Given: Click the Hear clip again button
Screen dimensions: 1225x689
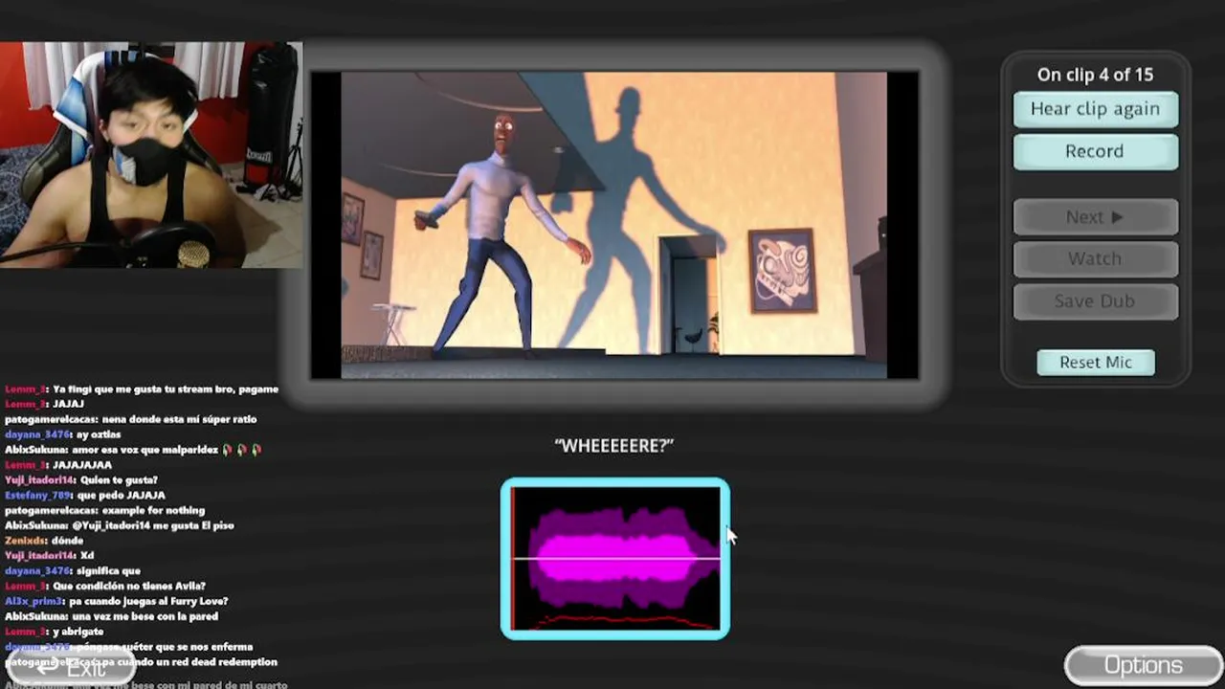Looking at the screenshot, I should 1095,109.
